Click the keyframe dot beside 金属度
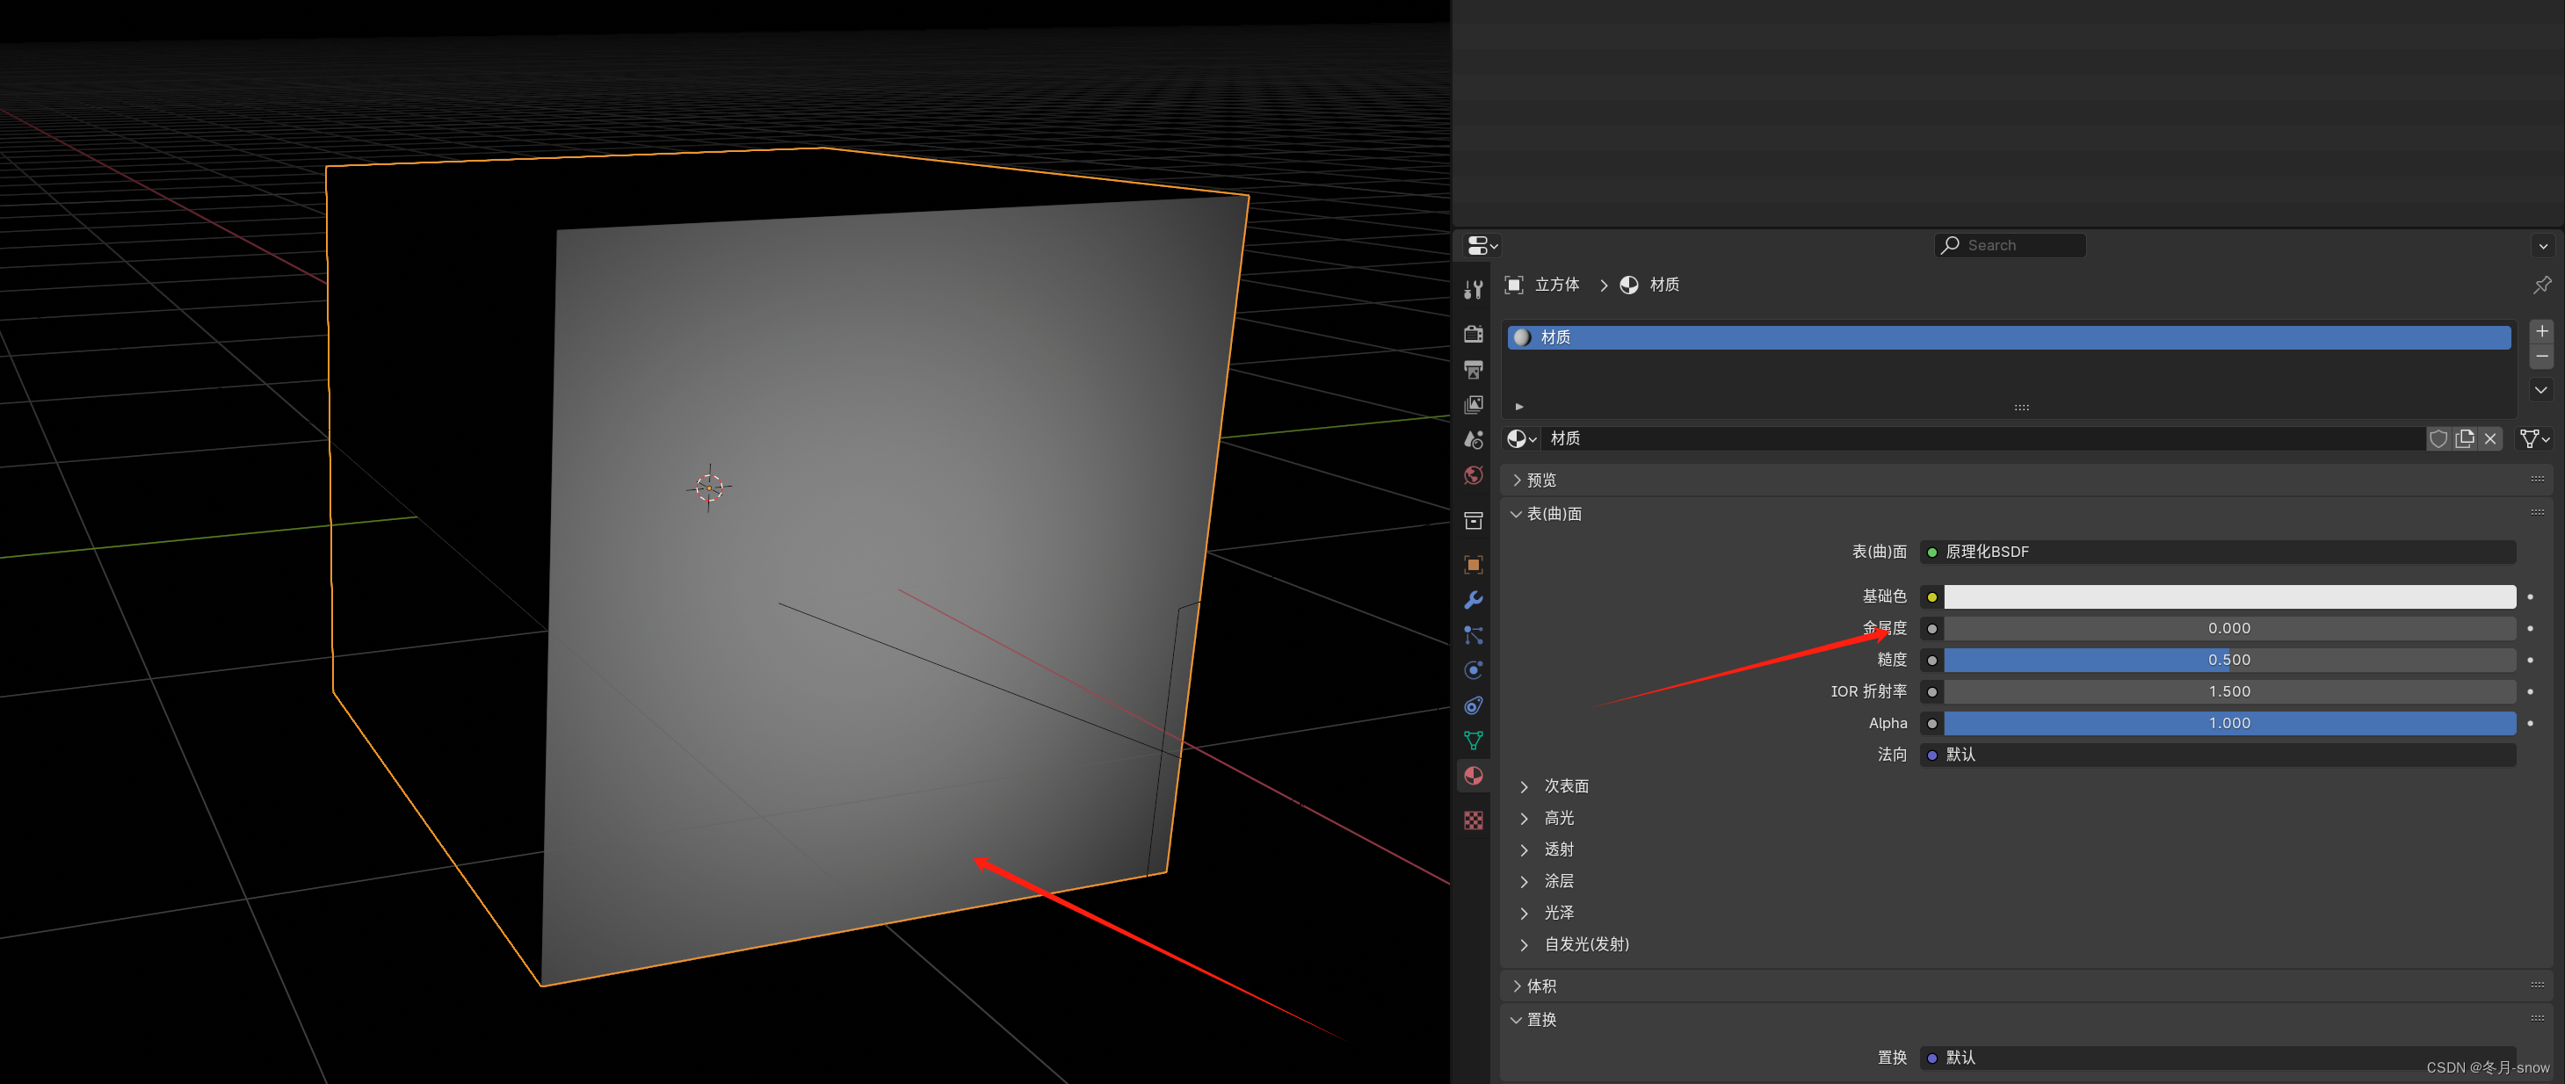2565x1084 pixels. (2530, 628)
